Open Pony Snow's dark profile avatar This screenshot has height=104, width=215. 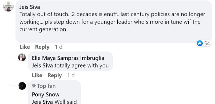pyautogui.click(x=22, y=86)
